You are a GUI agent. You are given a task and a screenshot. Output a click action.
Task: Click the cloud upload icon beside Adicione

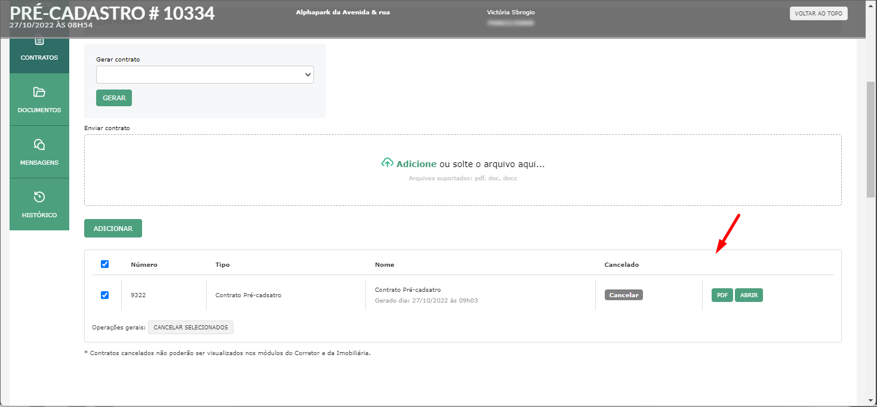(x=387, y=164)
